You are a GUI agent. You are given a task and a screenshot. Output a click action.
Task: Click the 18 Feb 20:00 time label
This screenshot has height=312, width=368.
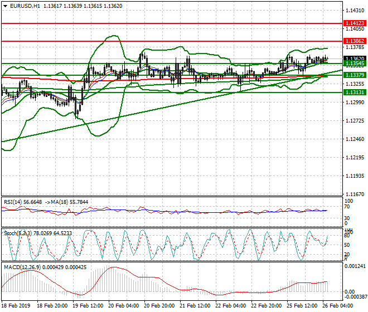52,306
